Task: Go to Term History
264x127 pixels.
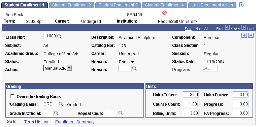Action: [x=36, y=122]
